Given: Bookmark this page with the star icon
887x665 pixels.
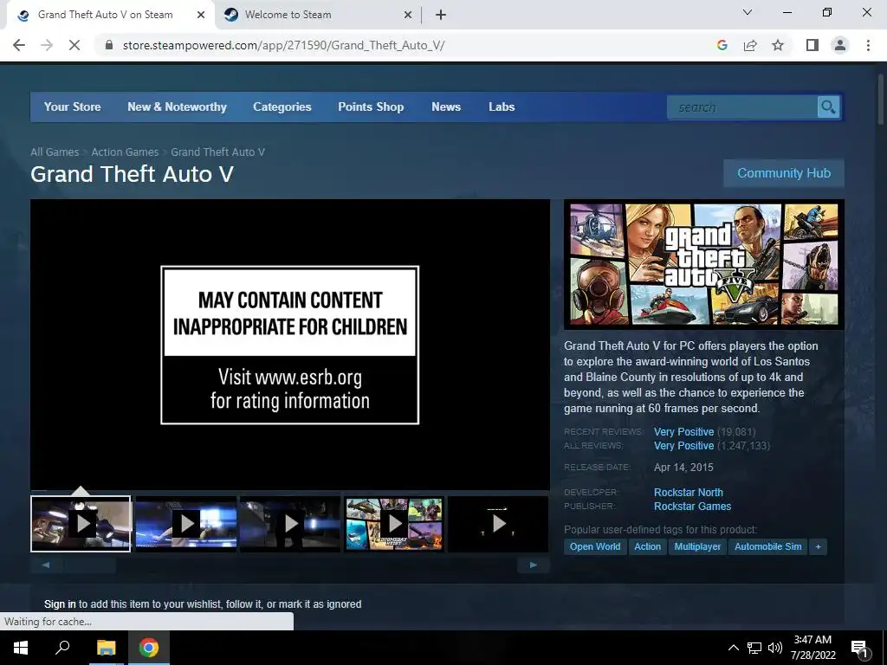Looking at the screenshot, I should pos(778,45).
